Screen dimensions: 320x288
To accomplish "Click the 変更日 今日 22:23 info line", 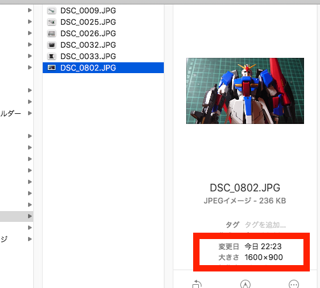I will 250,247.
